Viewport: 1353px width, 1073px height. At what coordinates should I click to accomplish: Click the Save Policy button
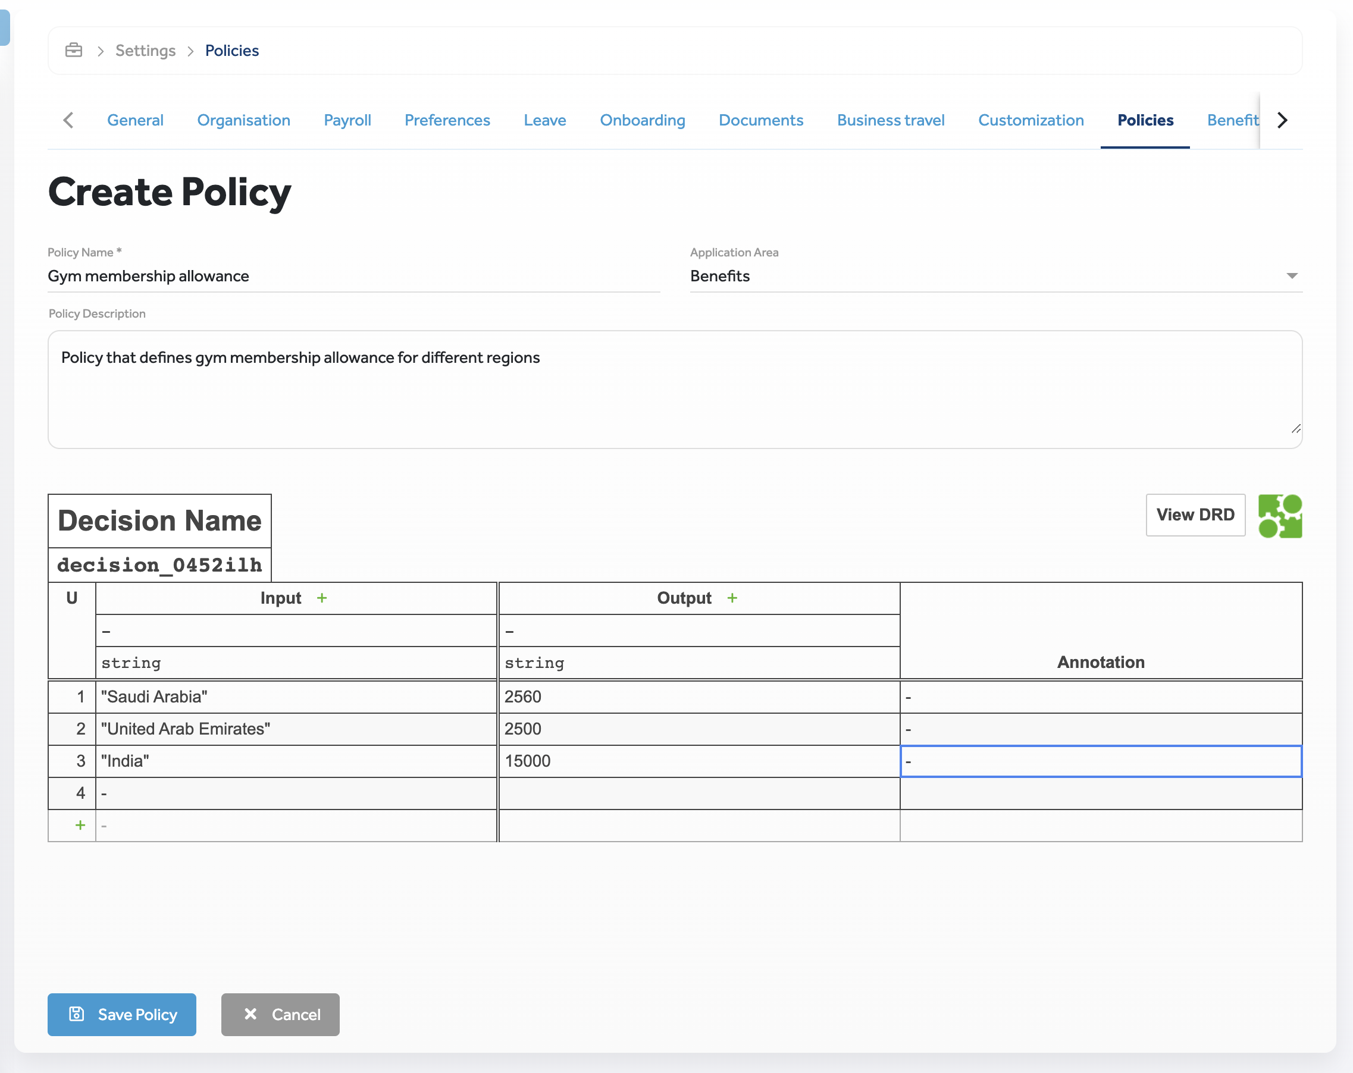[x=122, y=1014]
